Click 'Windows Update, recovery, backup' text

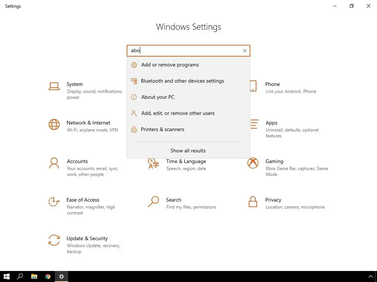(93, 249)
